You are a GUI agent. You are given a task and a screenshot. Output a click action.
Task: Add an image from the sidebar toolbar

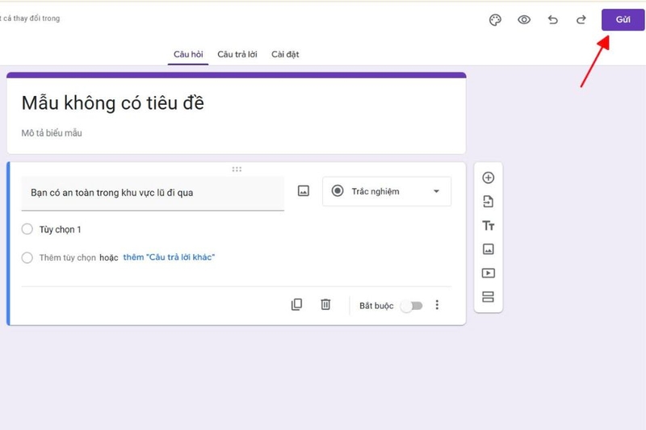[489, 249]
